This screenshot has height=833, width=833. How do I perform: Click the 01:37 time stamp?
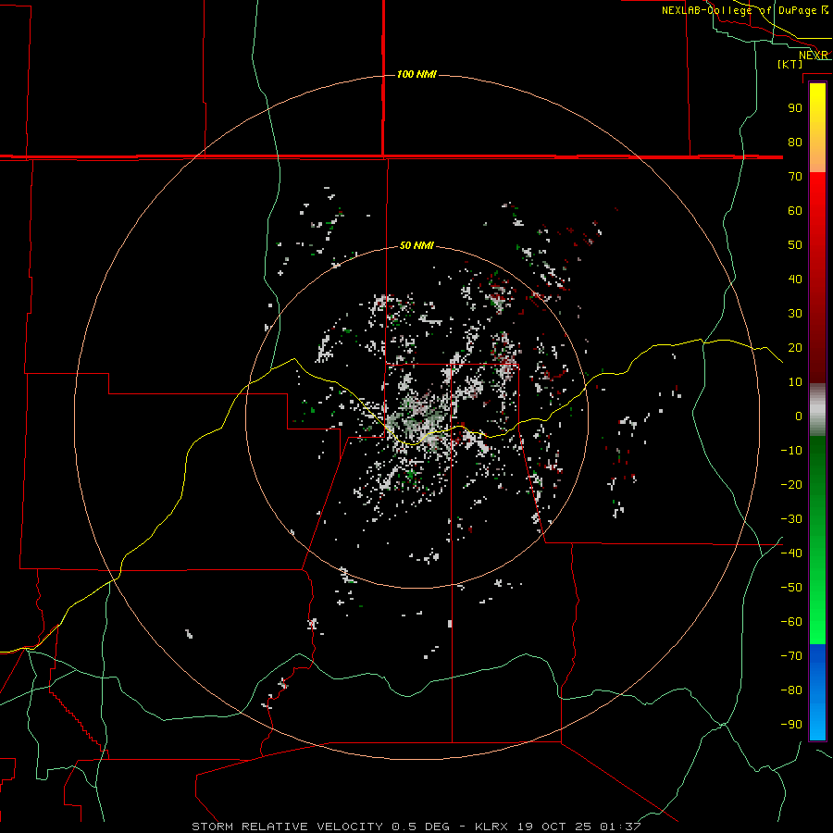coord(620,827)
